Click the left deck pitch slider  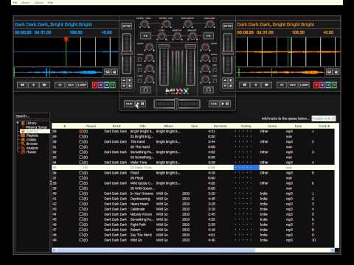tap(127, 53)
